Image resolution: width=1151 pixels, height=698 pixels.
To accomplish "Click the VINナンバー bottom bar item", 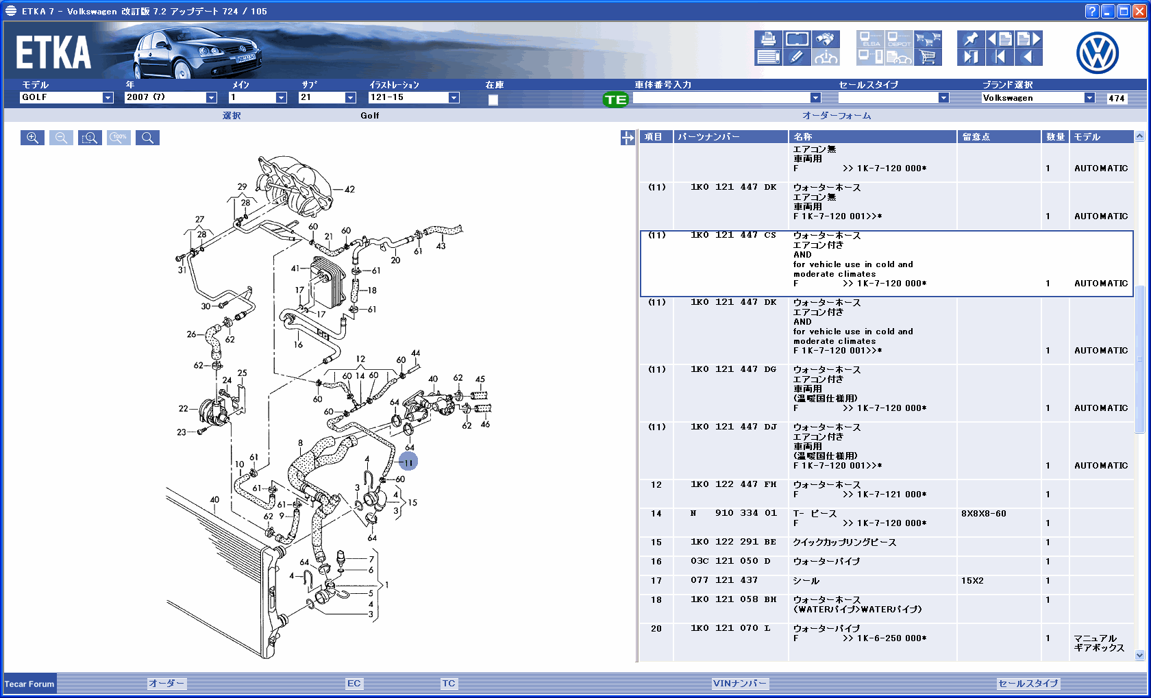I will (740, 684).
